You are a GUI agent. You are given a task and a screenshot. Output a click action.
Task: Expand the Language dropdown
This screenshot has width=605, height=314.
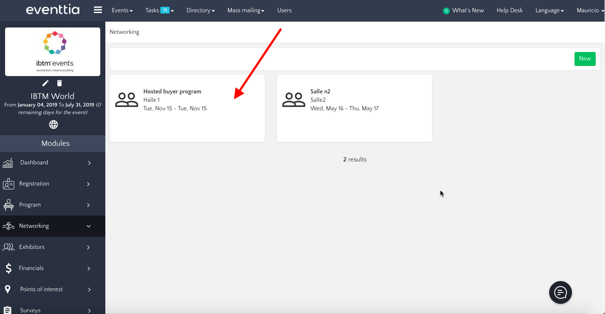click(x=549, y=10)
